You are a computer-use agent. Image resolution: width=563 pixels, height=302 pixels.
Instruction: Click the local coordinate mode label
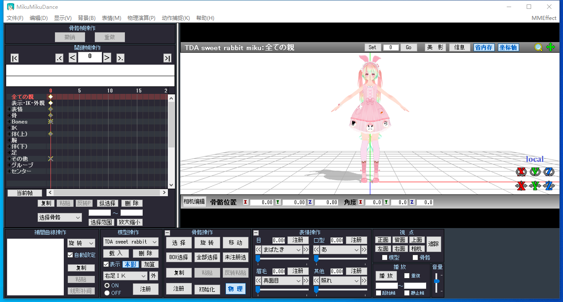coord(535,159)
